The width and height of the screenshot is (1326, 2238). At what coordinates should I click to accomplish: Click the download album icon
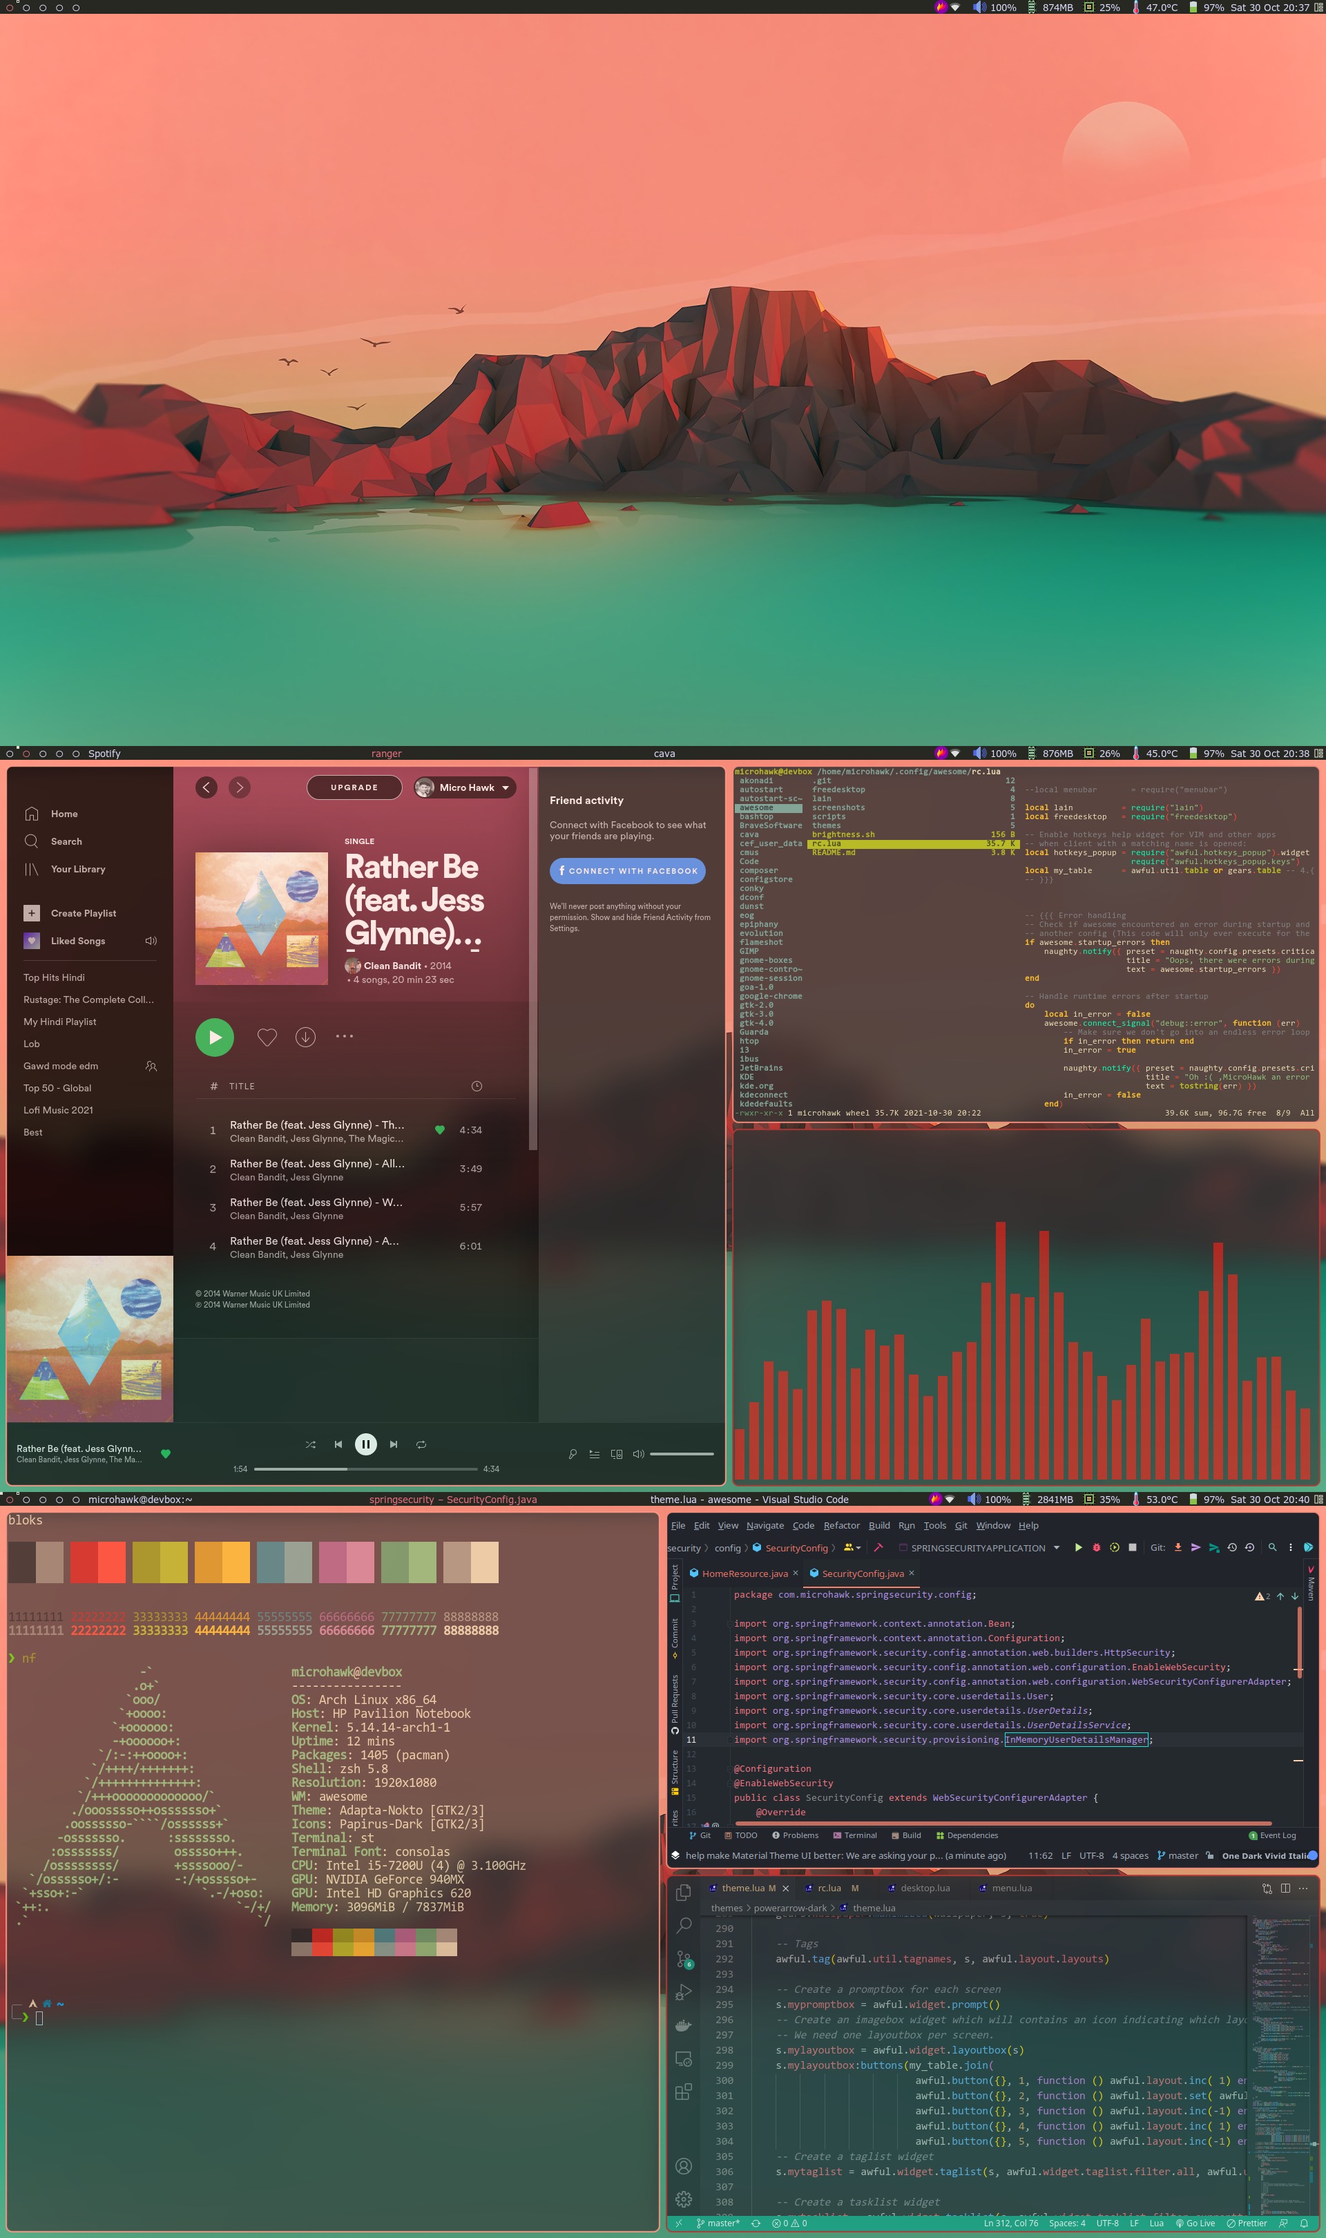(x=305, y=1037)
